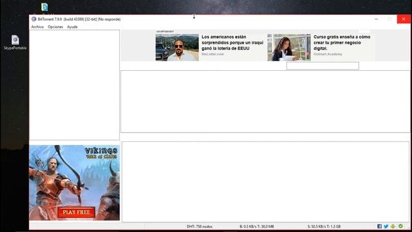This screenshot has height=232, width=412.
Task: Click the woman holding papers ad thumbnail
Action: coord(289,47)
